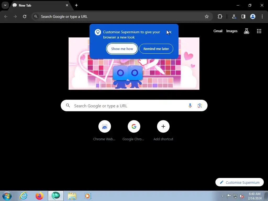
Task: Open the Extensions puzzle icon
Action: [x=220, y=16]
